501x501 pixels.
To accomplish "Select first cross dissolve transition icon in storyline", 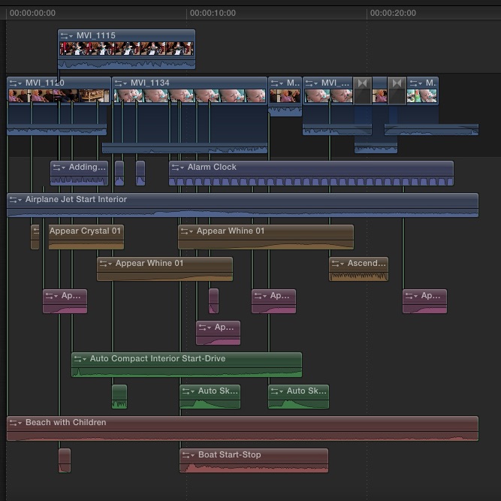I will [x=363, y=83].
